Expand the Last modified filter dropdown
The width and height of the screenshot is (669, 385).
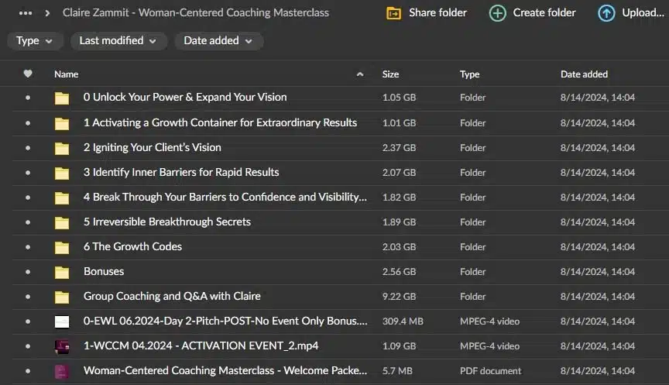pyautogui.click(x=118, y=41)
